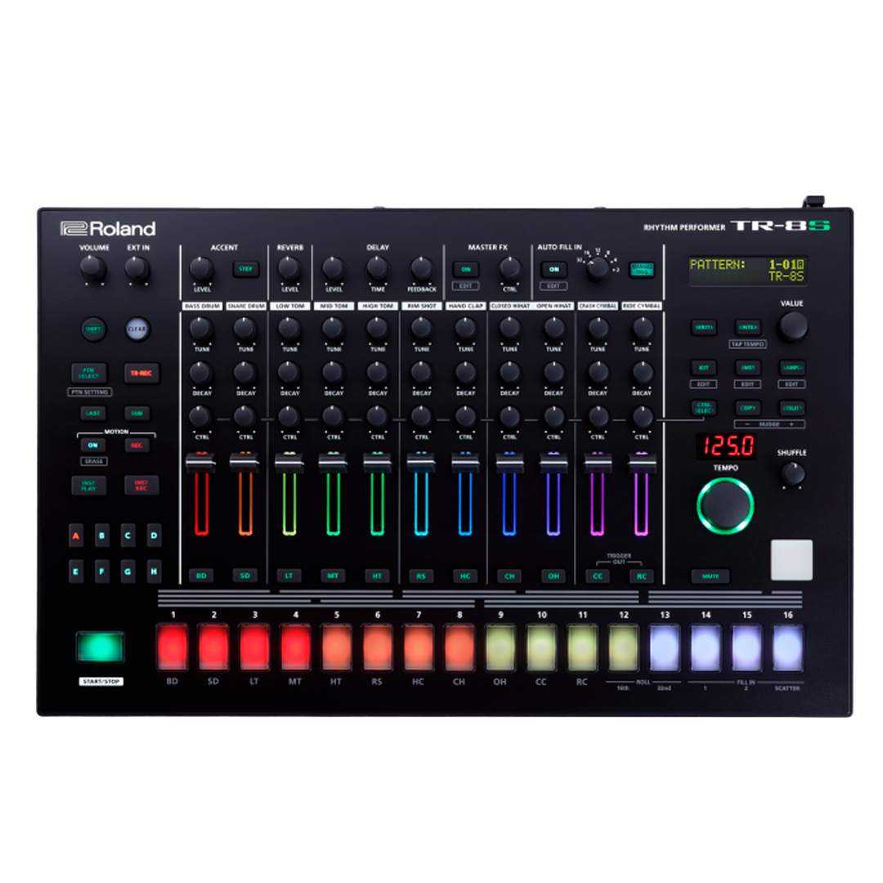Click the VOLUME knob
883x883 pixels.
[x=93, y=268]
